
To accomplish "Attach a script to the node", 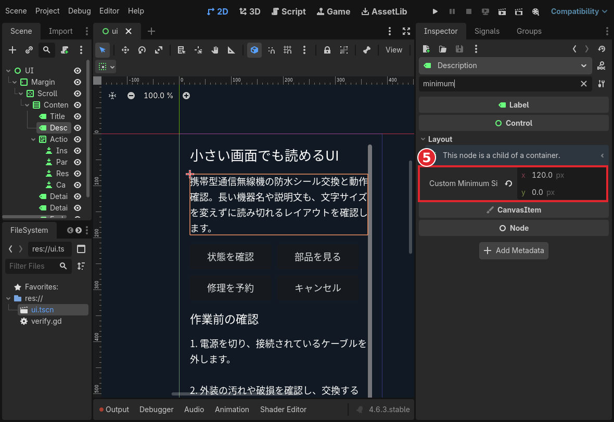I will 65,50.
